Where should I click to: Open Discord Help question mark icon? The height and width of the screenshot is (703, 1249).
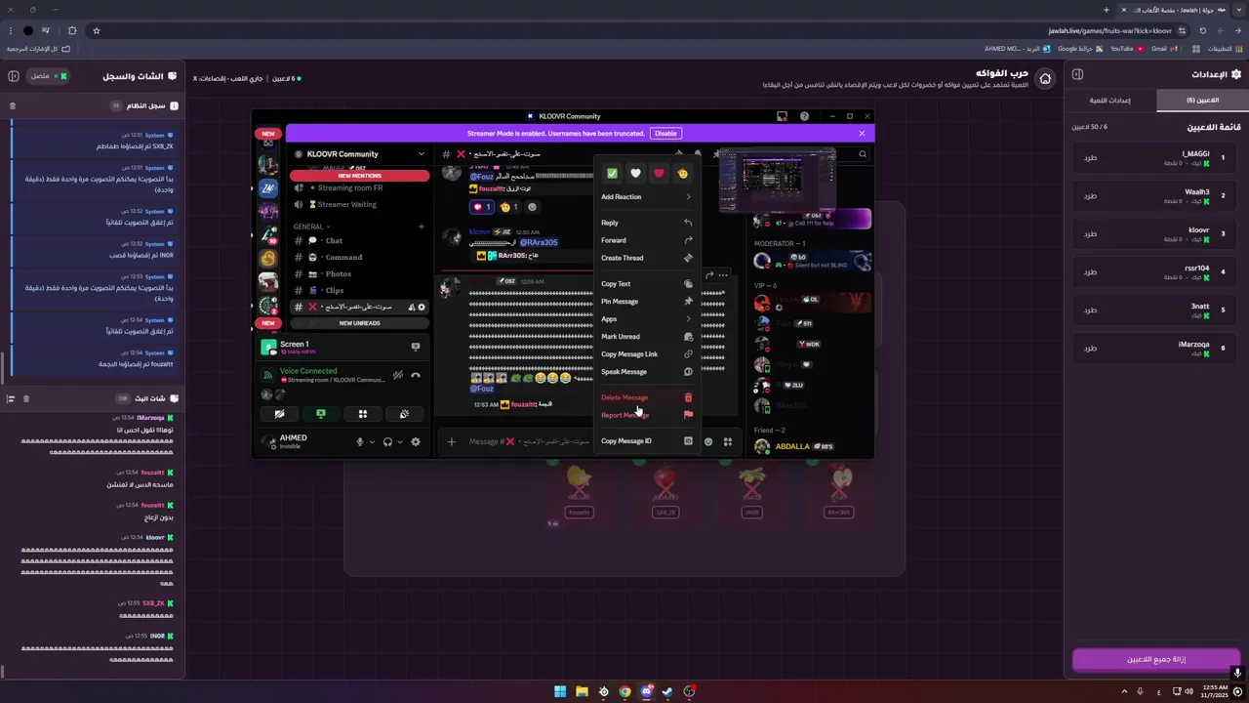click(x=804, y=116)
